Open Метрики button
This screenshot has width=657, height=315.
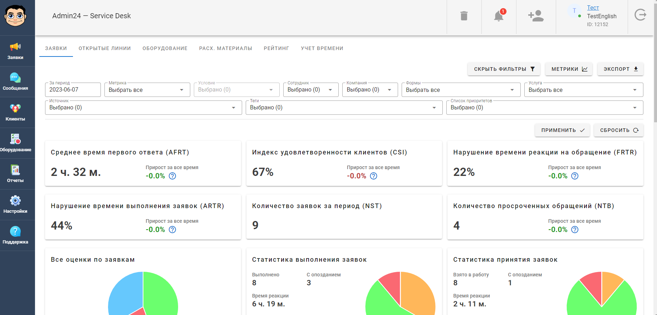pyautogui.click(x=569, y=69)
